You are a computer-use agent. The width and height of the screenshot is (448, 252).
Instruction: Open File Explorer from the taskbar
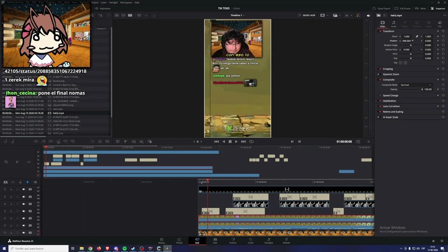pyautogui.click(x=82, y=248)
